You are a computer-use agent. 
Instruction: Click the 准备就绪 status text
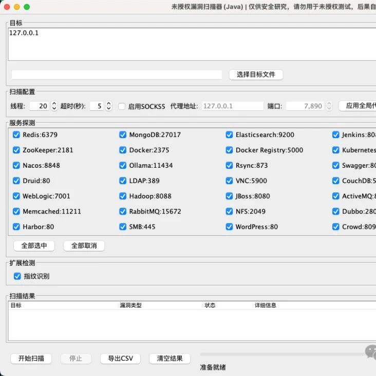point(213,367)
